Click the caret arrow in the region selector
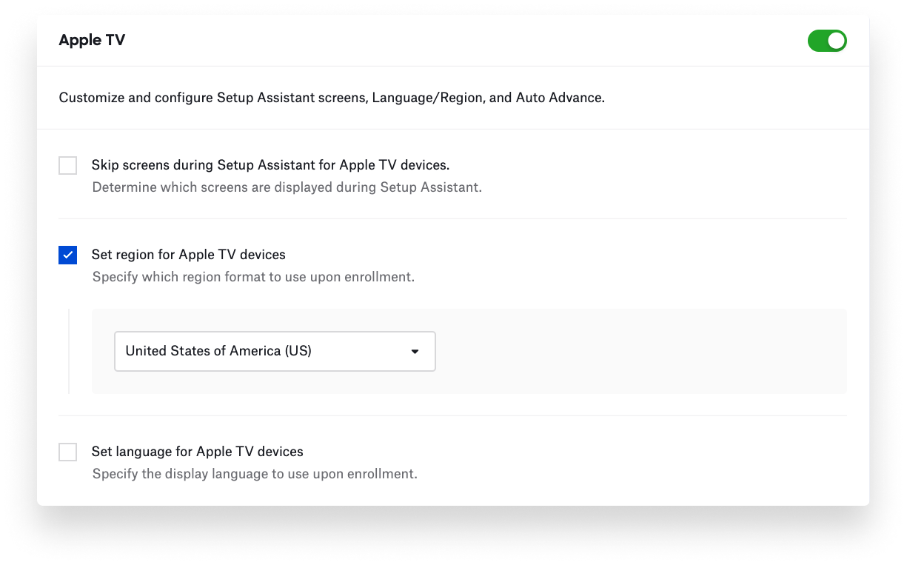This screenshot has width=907, height=565. click(x=415, y=352)
